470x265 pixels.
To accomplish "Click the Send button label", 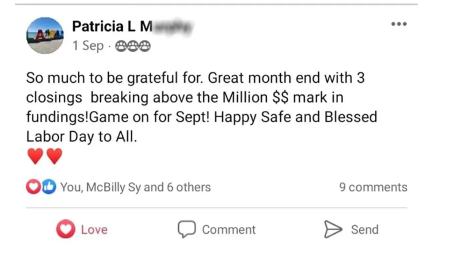I will [x=364, y=229].
